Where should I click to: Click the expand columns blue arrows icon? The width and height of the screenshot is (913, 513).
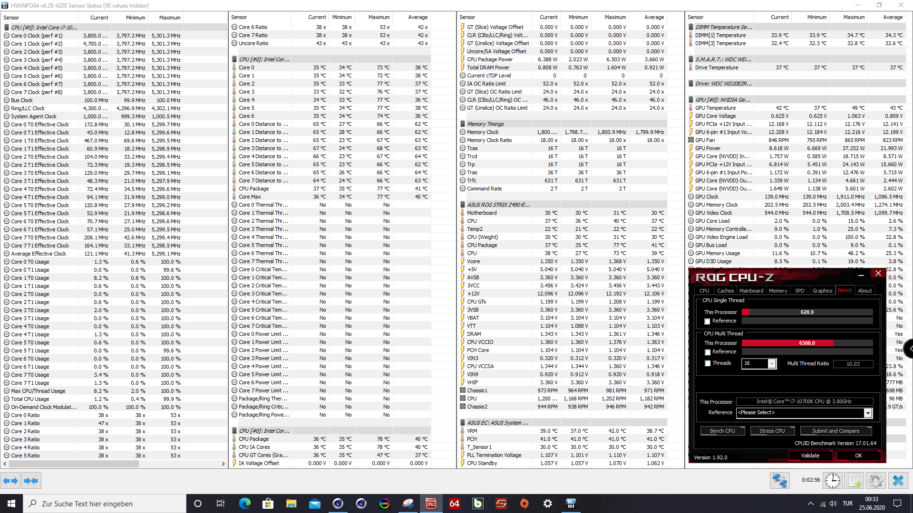coord(10,481)
